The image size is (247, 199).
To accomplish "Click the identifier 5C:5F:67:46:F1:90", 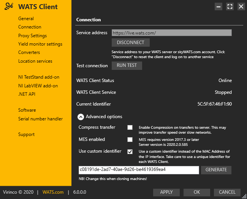I will tap(215, 104).
